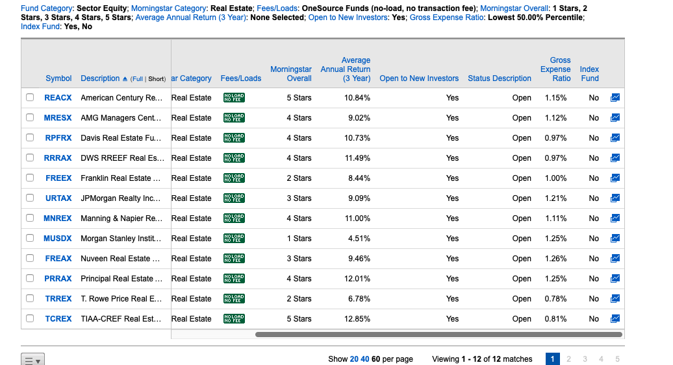Click the No Load No Fee badge for URTAX
Image resolution: width=673 pixels, height=365 pixels.
[234, 198]
